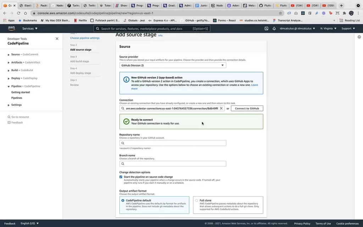Viewport: 363px width, 227px height.
Task: Go to Choose pipeline settings step
Action: pyautogui.click(x=85, y=38)
